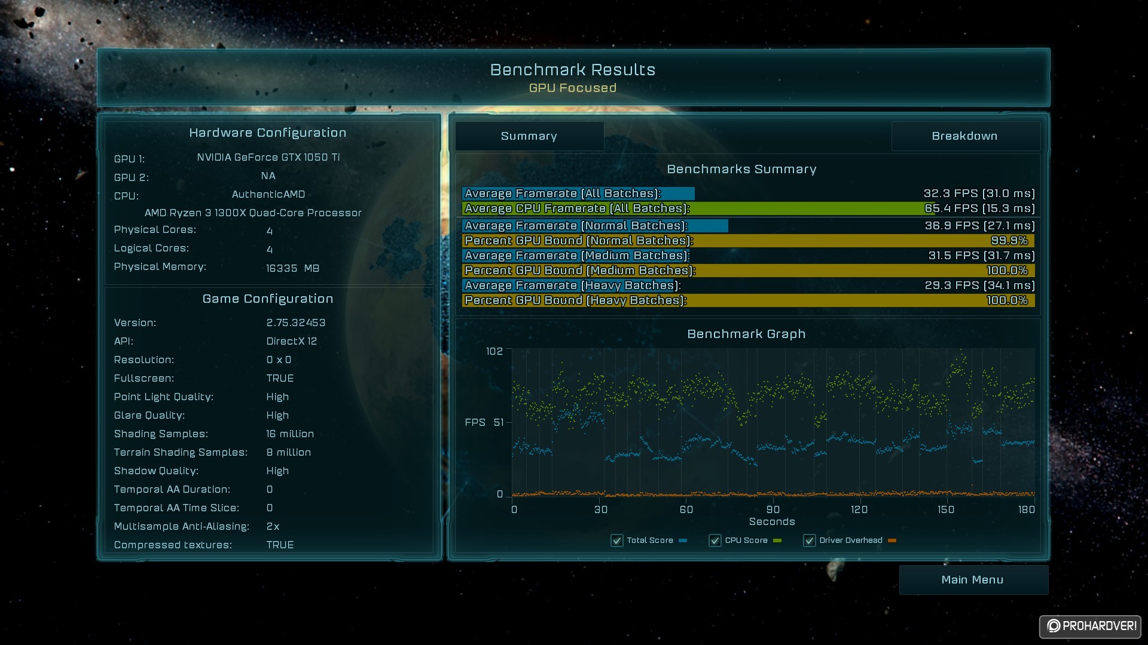Click the Glare Quality label
The width and height of the screenshot is (1148, 645).
pos(149,416)
